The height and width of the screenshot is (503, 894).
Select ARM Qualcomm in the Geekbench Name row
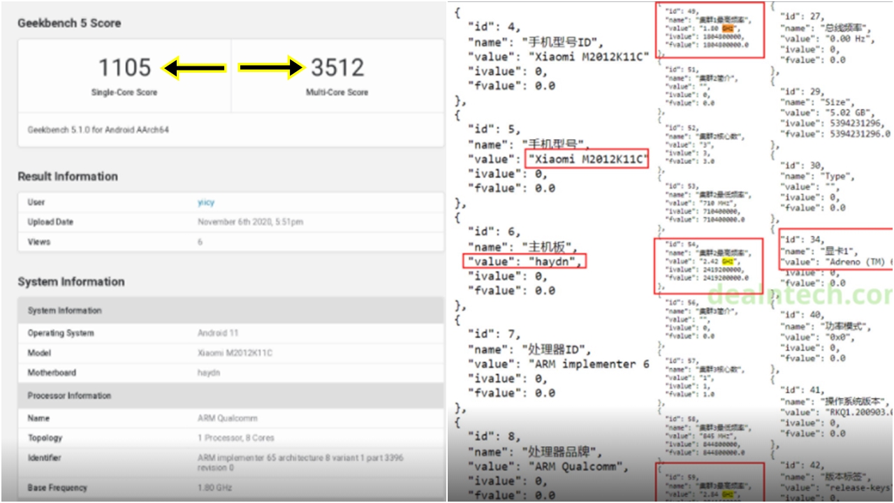pyautogui.click(x=228, y=418)
